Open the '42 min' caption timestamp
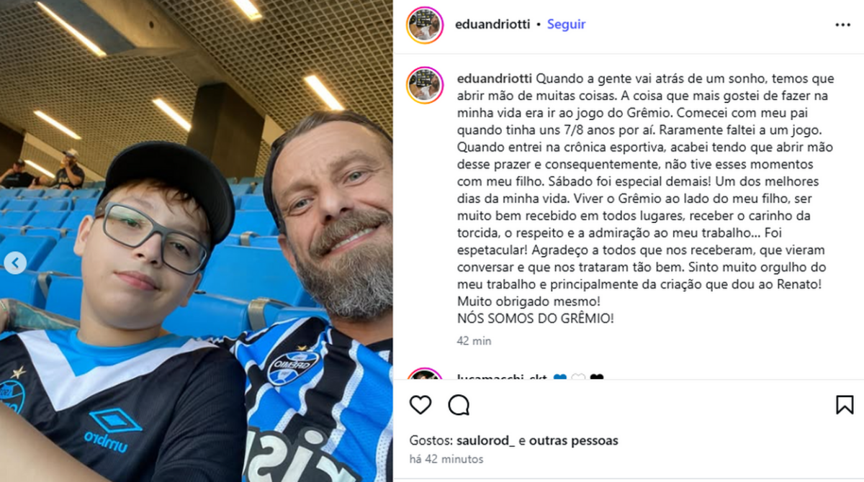The image size is (864, 482). [x=474, y=341]
